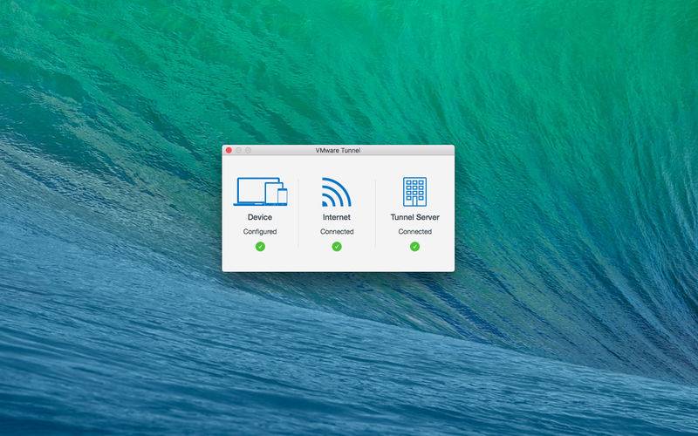
Task: Click the Device laptop and phone icon
Action: [x=260, y=191]
